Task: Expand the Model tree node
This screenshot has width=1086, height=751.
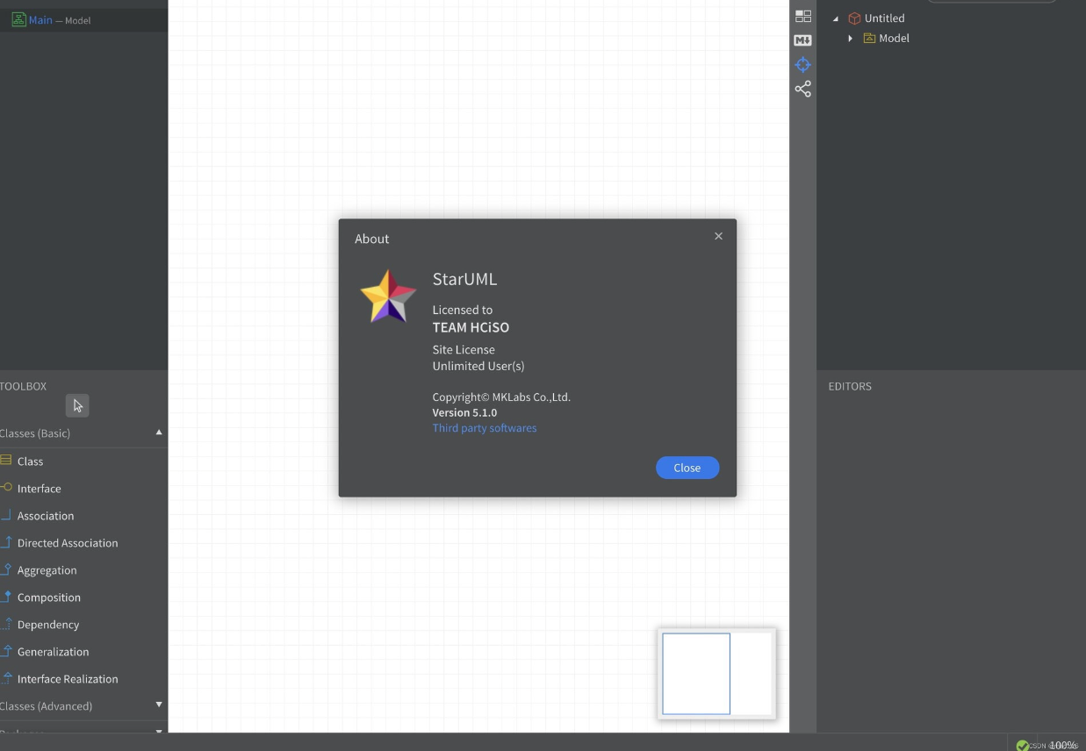Action: (850, 39)
